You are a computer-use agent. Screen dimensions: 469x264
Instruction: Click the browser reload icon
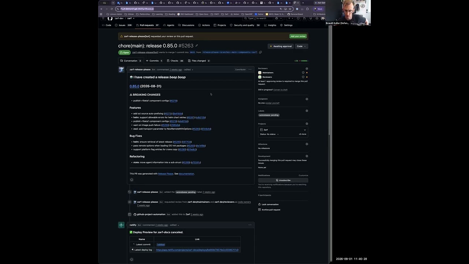click(x=112, y=9)
